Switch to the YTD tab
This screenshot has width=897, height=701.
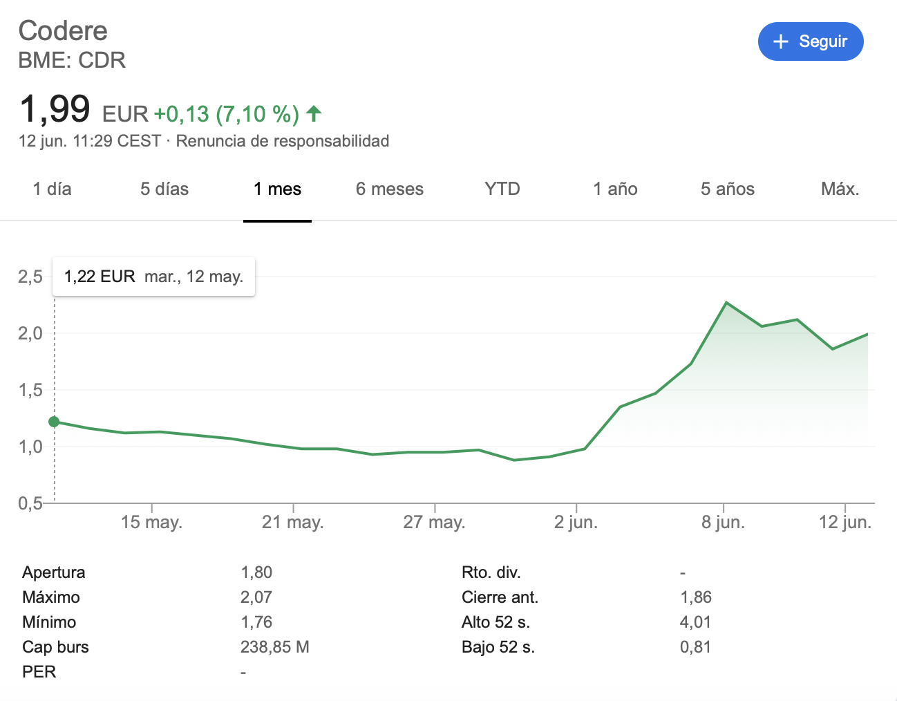(502, 189)
